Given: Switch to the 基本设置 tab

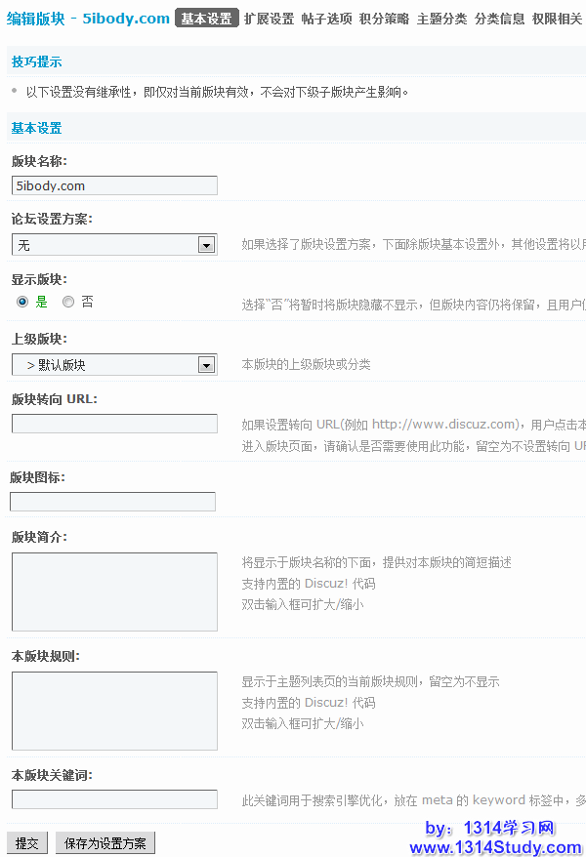Looking at the screenshot, I should 207,18.
